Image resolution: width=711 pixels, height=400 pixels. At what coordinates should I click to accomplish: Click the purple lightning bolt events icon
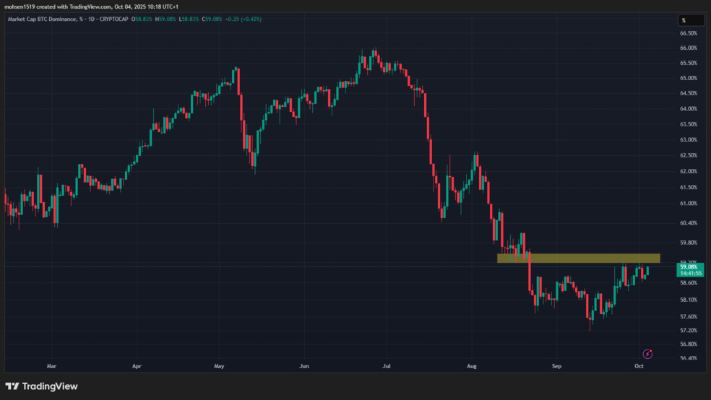pos(647,354)
